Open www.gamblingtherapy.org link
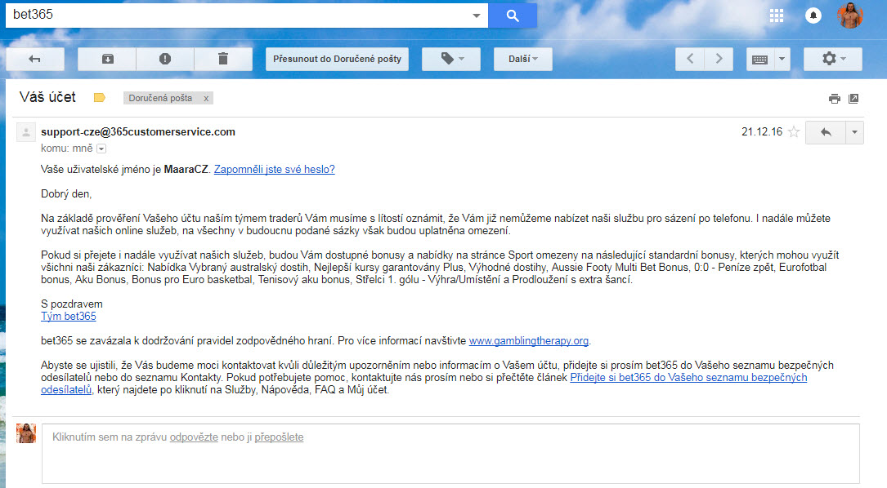This screenshot has height=488, width=887. tap(529, 340)
